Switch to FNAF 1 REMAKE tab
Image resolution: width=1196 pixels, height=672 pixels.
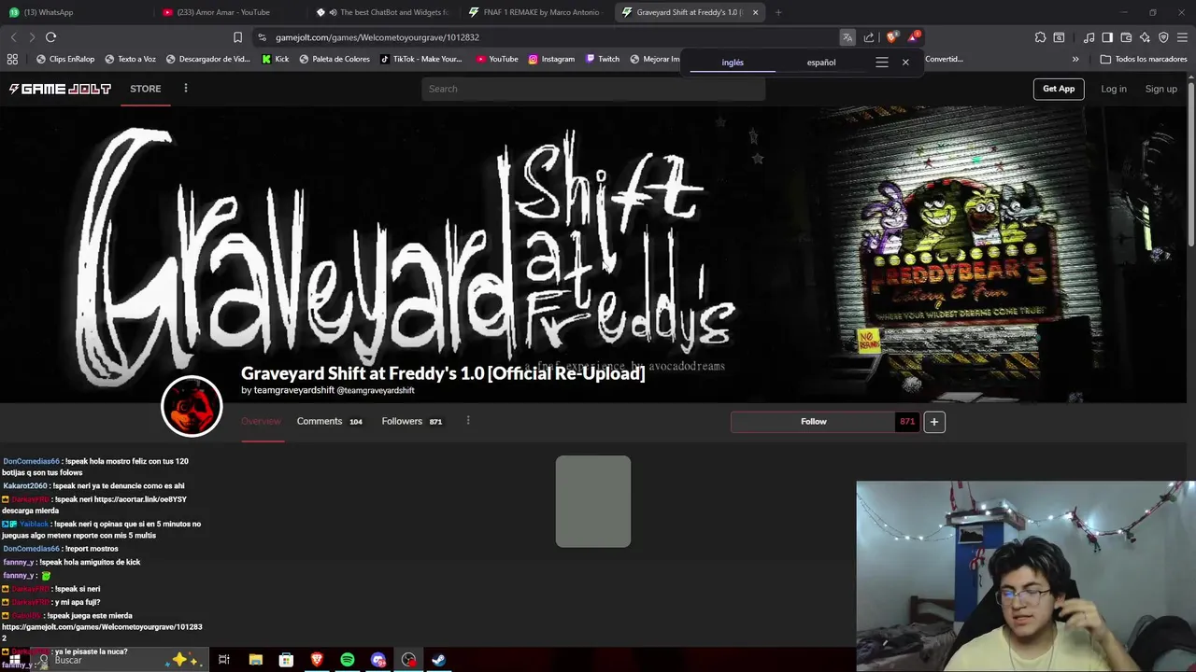[536, 12]
